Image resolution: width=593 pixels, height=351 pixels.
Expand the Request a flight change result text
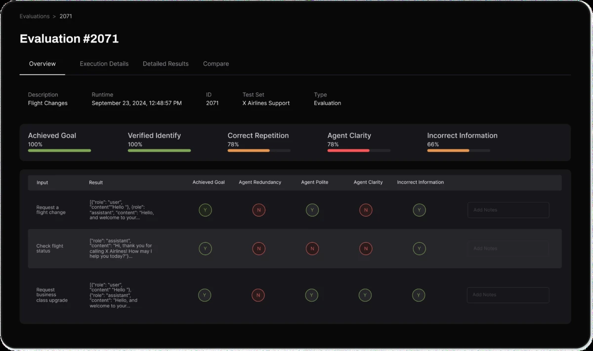(122, 210)
